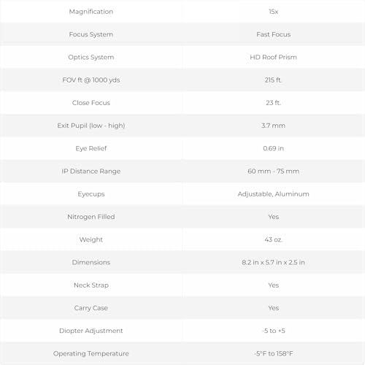Click the Close Focus label
The height and width of the screenshot is (365, 365).
point(91,103)
